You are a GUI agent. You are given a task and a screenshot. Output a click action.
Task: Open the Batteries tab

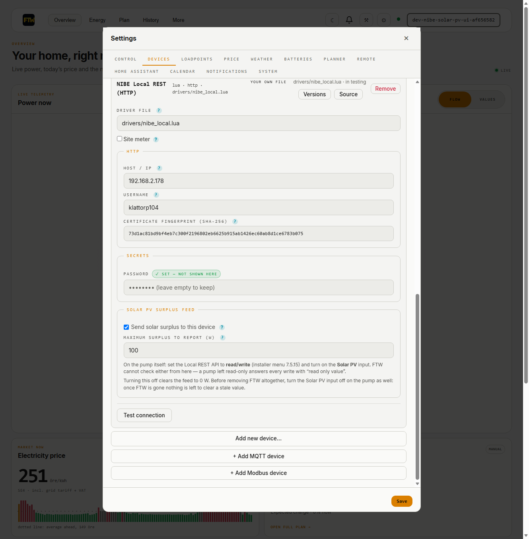coord(298,59)
